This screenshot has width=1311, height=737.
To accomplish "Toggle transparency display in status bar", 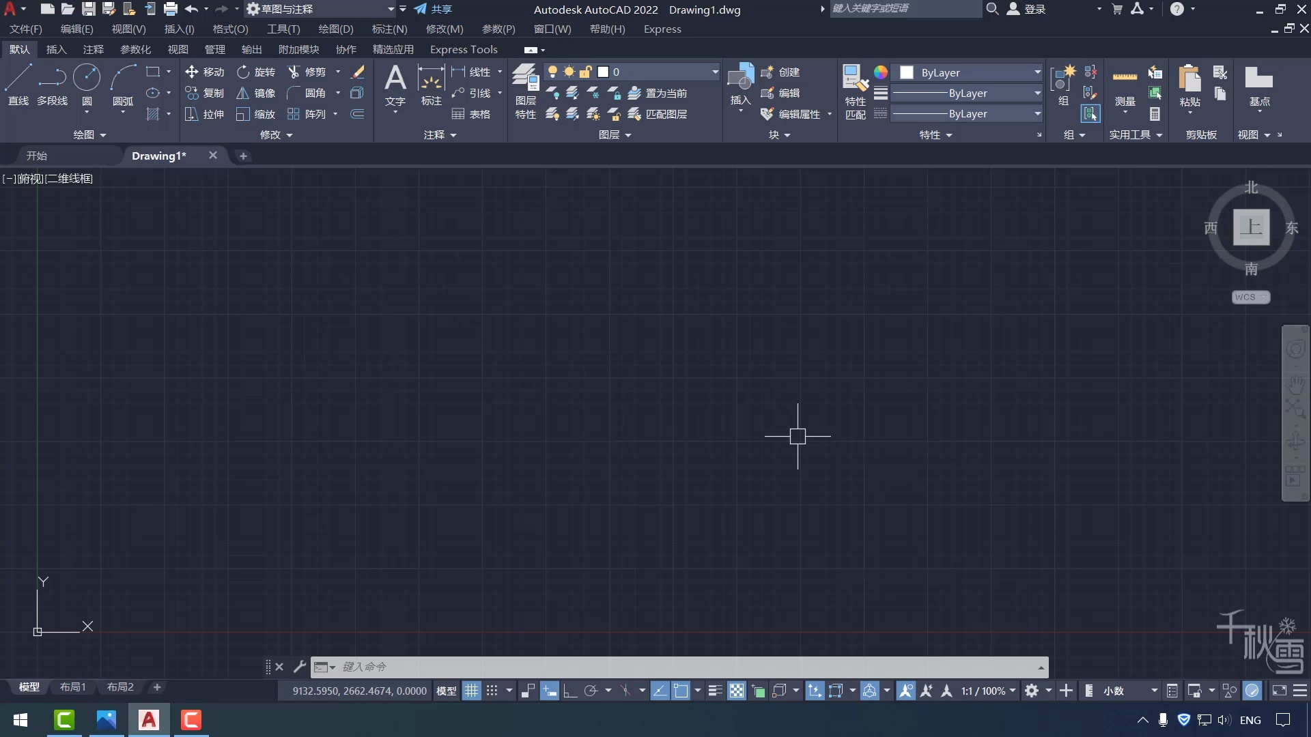I will (736, 691).
